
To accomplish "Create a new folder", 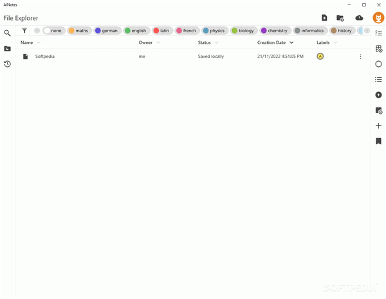I will click(x=340, y=18).
